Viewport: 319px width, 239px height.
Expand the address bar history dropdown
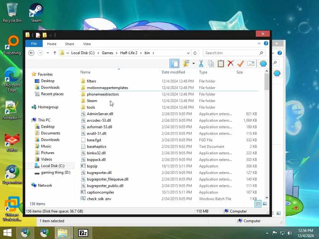(188, 53)
